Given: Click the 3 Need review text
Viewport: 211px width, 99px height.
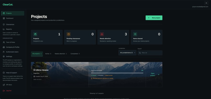Looking at the screenshot, I should click(109, 75).
